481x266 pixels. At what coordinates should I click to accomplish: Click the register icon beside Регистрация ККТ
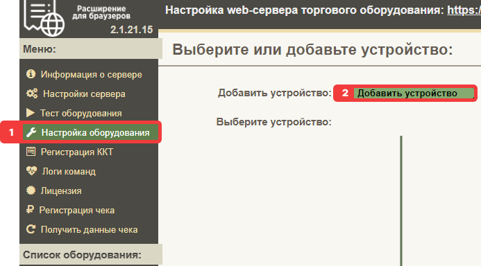(31, 152)
